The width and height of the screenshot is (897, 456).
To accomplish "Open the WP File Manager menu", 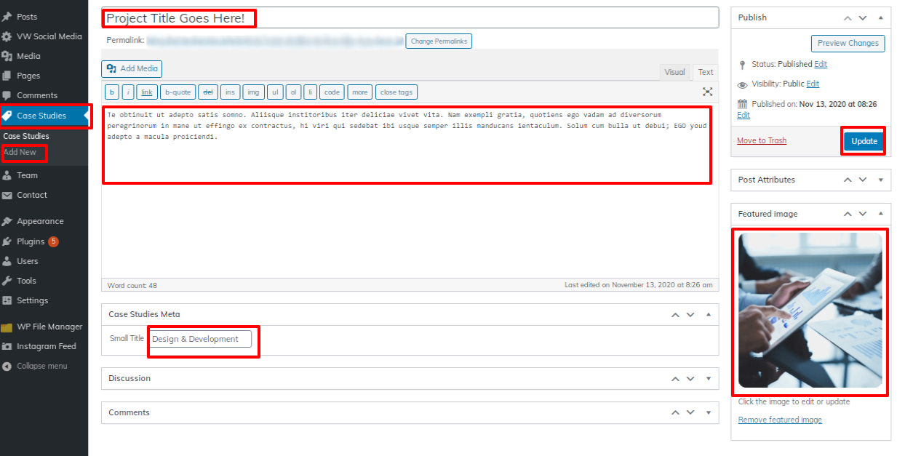I will point(49,327).
